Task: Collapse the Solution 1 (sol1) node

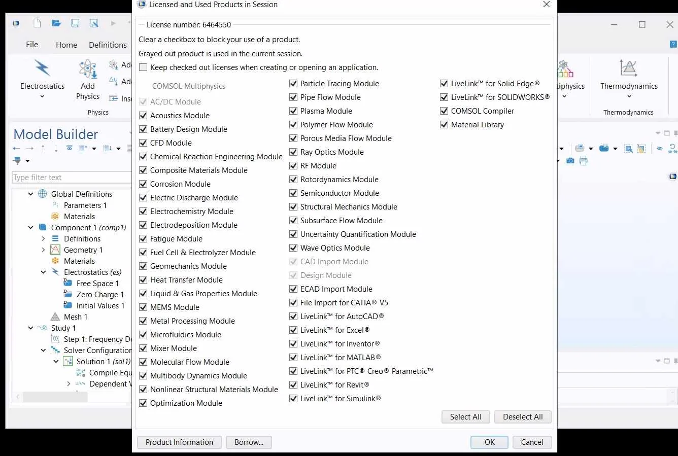Action: pyautogui.click(x=56, y=361)
